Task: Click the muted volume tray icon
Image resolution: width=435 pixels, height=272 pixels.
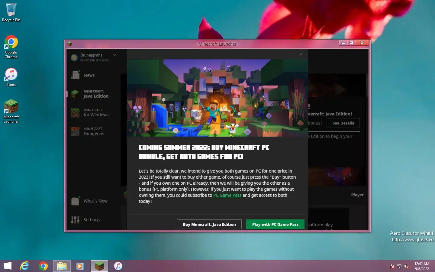Action: click(x=407, y=266)
